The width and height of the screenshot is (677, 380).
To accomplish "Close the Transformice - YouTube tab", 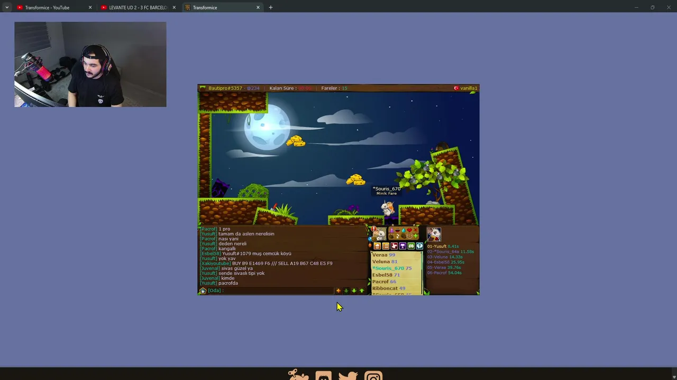I will click(90, 7).
